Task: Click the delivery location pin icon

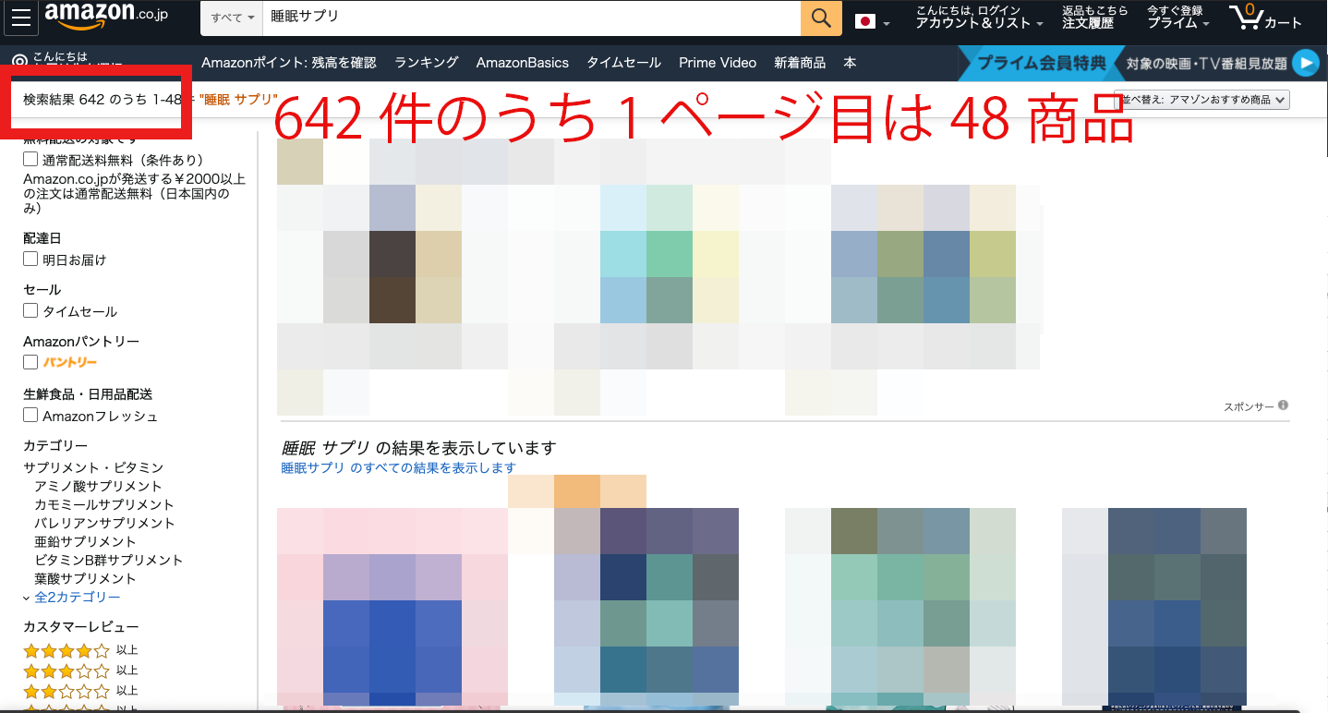Action: (x=19, y=62)
